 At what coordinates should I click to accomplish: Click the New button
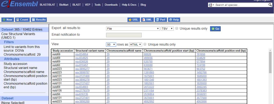click(7, 20)
